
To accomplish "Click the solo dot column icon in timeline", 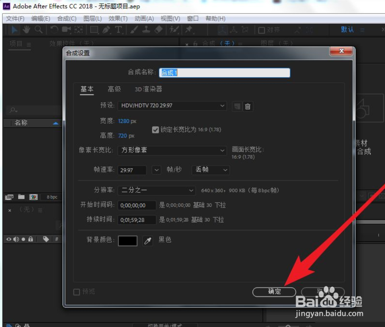I will click(23, 239).
